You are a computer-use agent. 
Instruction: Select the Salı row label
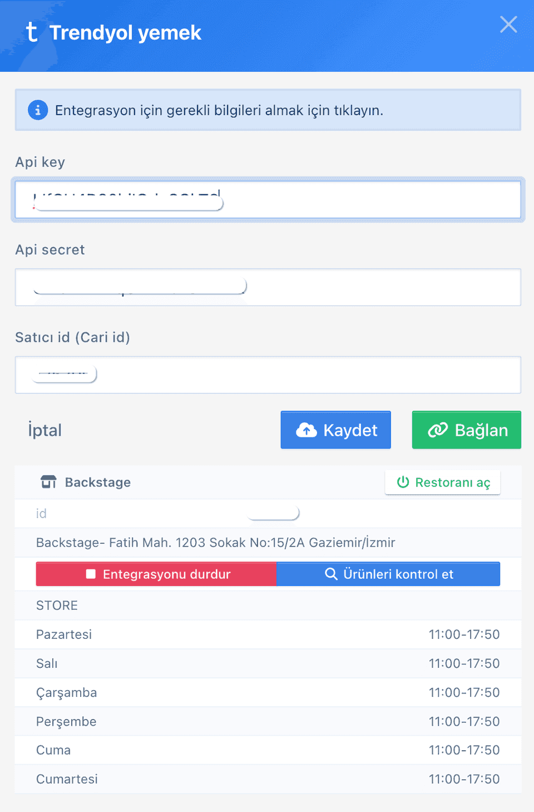point(47,663)
